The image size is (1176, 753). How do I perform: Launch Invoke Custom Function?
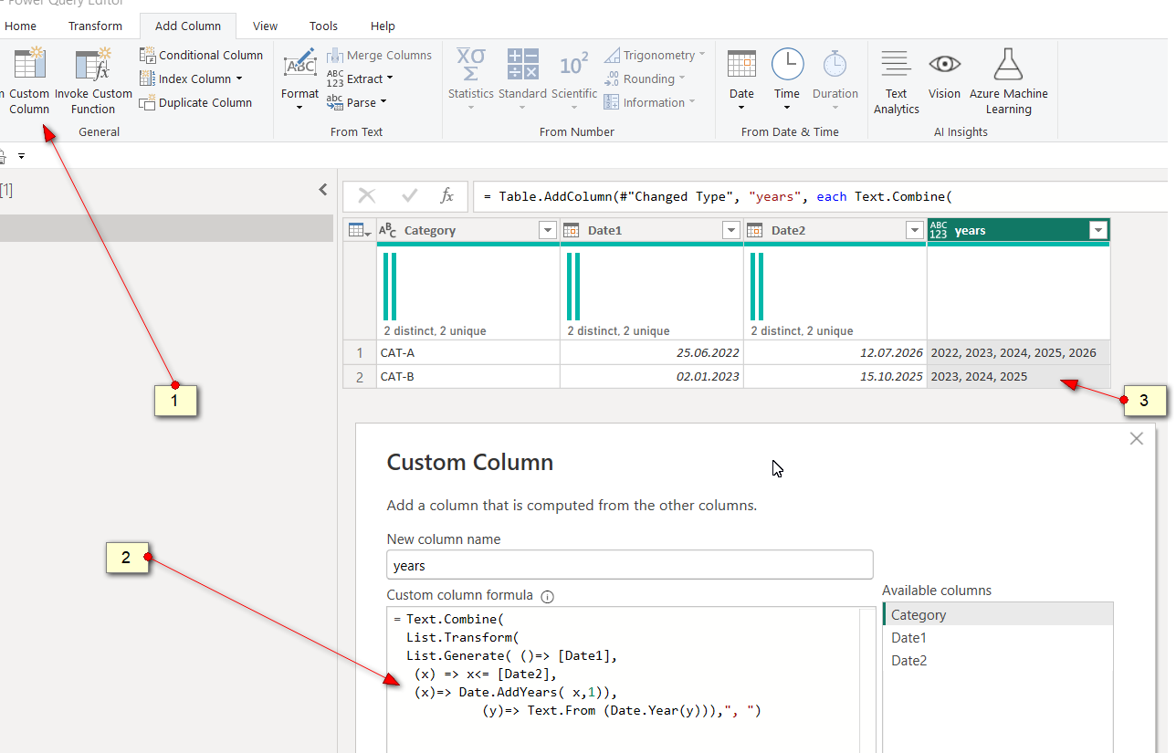[93, 82]
